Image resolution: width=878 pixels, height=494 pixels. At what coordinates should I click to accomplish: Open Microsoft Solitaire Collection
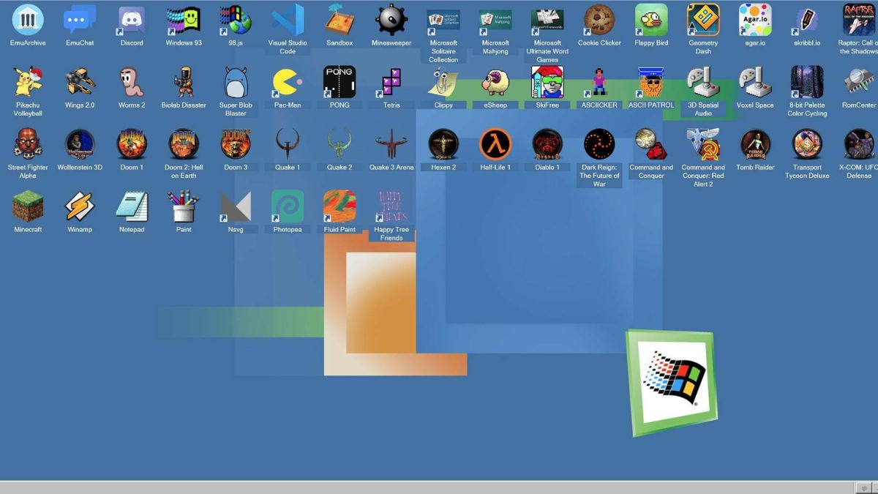click(443, 20)
